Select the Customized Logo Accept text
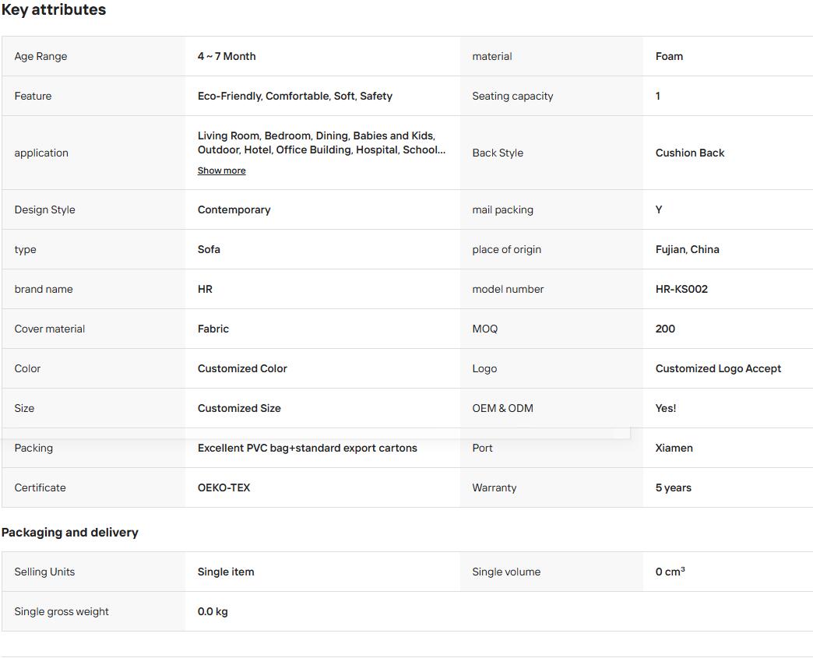 [718, 368]
